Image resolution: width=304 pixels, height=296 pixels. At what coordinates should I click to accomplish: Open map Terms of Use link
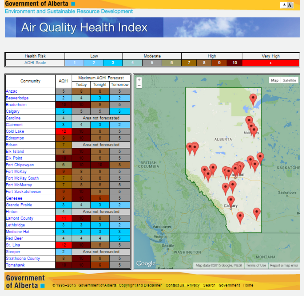(256, 265)
